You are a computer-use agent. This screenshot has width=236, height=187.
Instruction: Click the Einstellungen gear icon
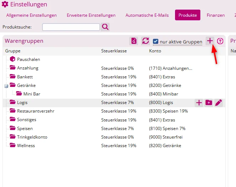point(5,4)
